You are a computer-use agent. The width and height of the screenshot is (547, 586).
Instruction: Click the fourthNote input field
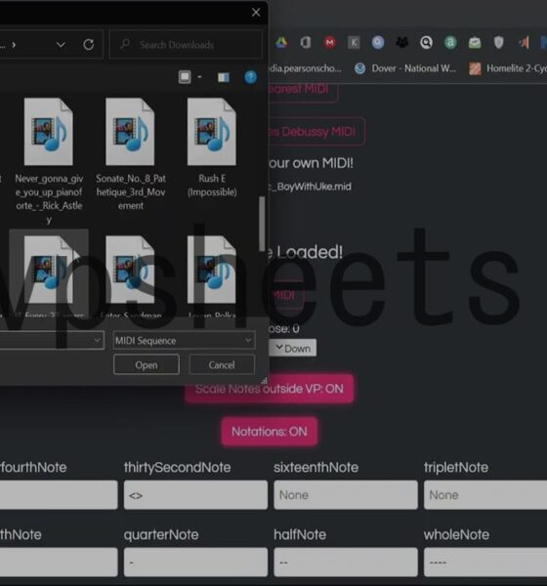59,495
